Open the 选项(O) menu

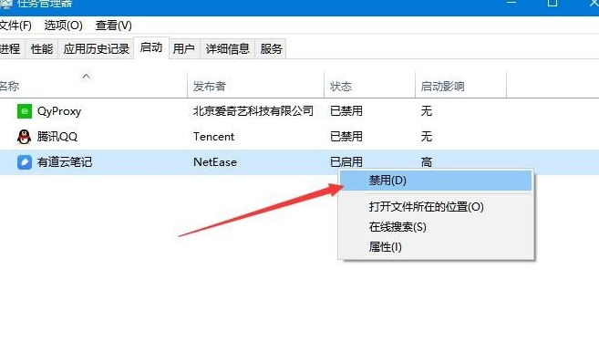coord(64,26)
